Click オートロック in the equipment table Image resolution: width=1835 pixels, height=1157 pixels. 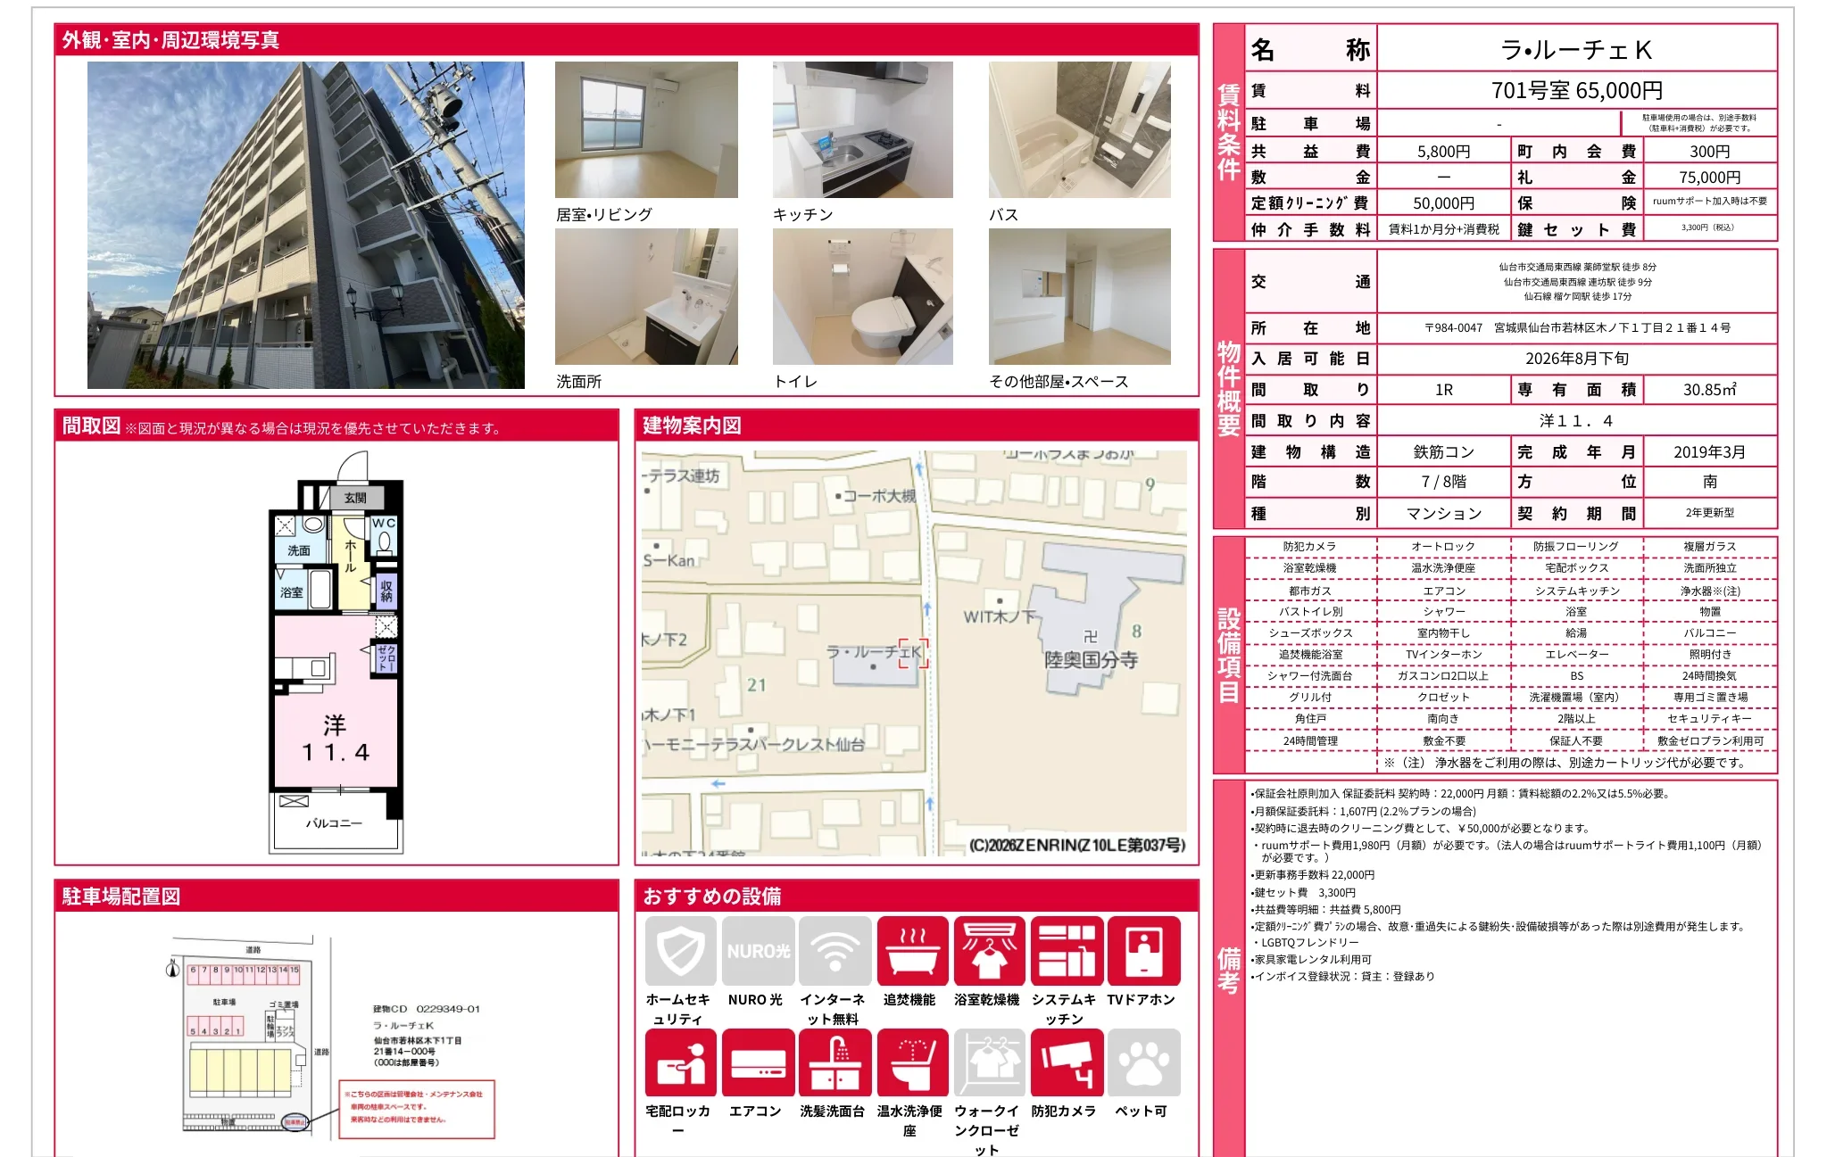[1444, 546]
